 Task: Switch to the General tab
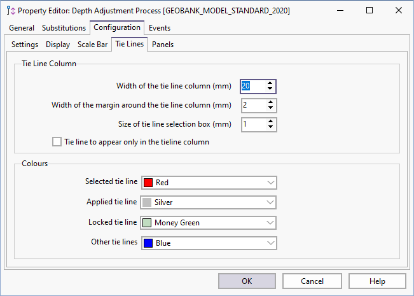click(22, 28)
